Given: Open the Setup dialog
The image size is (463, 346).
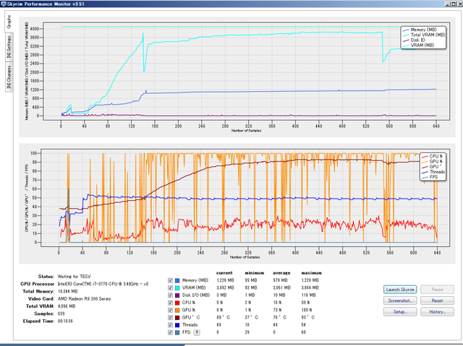Looking at the screenshot, I should [x=400, y=311].
